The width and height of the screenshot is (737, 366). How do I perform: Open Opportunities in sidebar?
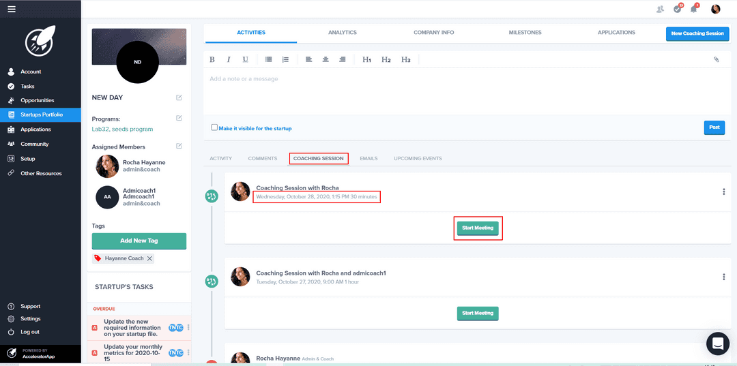(37, 100)
